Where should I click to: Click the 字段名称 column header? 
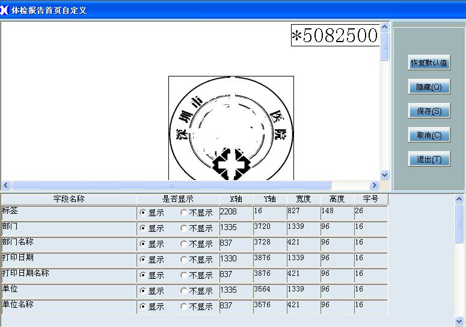tap(69, 199)
